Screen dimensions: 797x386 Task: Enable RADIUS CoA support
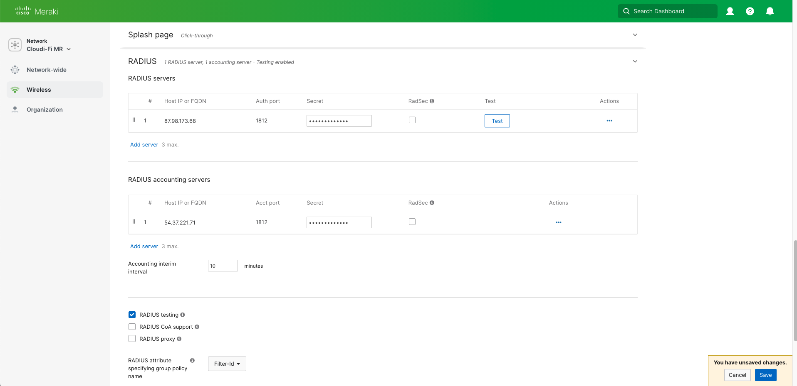coord(132,327)
